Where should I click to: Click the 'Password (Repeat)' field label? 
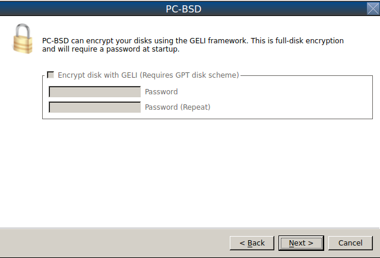click(178, 107)
